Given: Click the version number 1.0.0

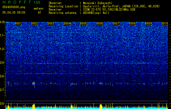Looking at the screenshot, I should [x=37, y=2].
